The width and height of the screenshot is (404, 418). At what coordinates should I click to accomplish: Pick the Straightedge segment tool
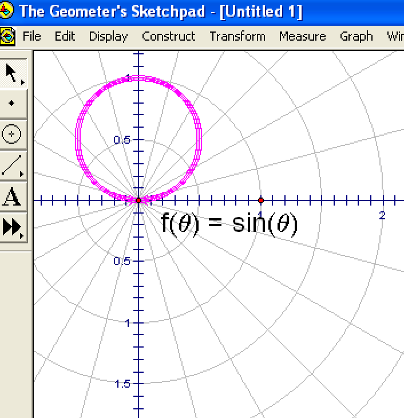tap(12, 166)
